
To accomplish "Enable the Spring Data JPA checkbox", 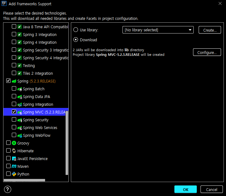I will click(x=14, y=96).
